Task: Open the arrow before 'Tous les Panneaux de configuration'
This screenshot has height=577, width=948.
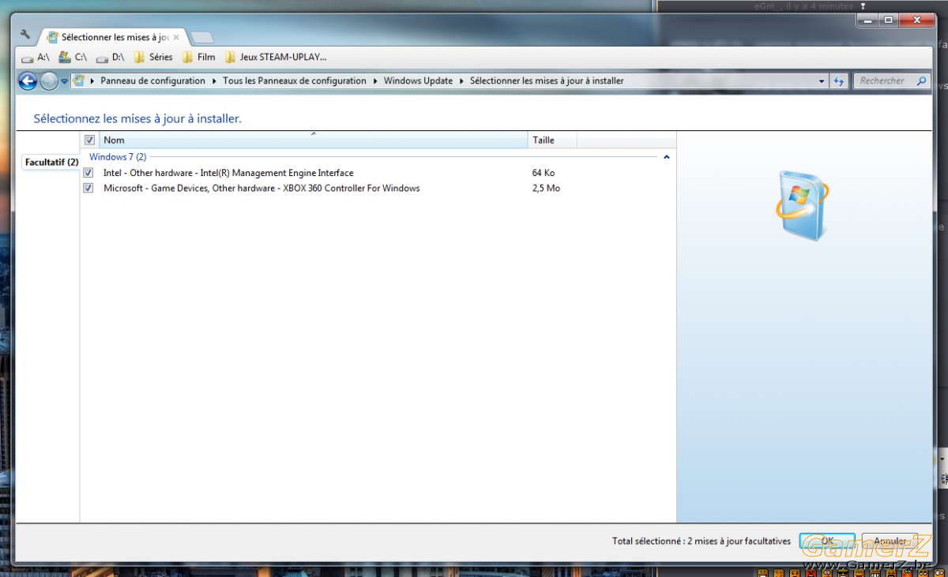Action: coord(215,81)
